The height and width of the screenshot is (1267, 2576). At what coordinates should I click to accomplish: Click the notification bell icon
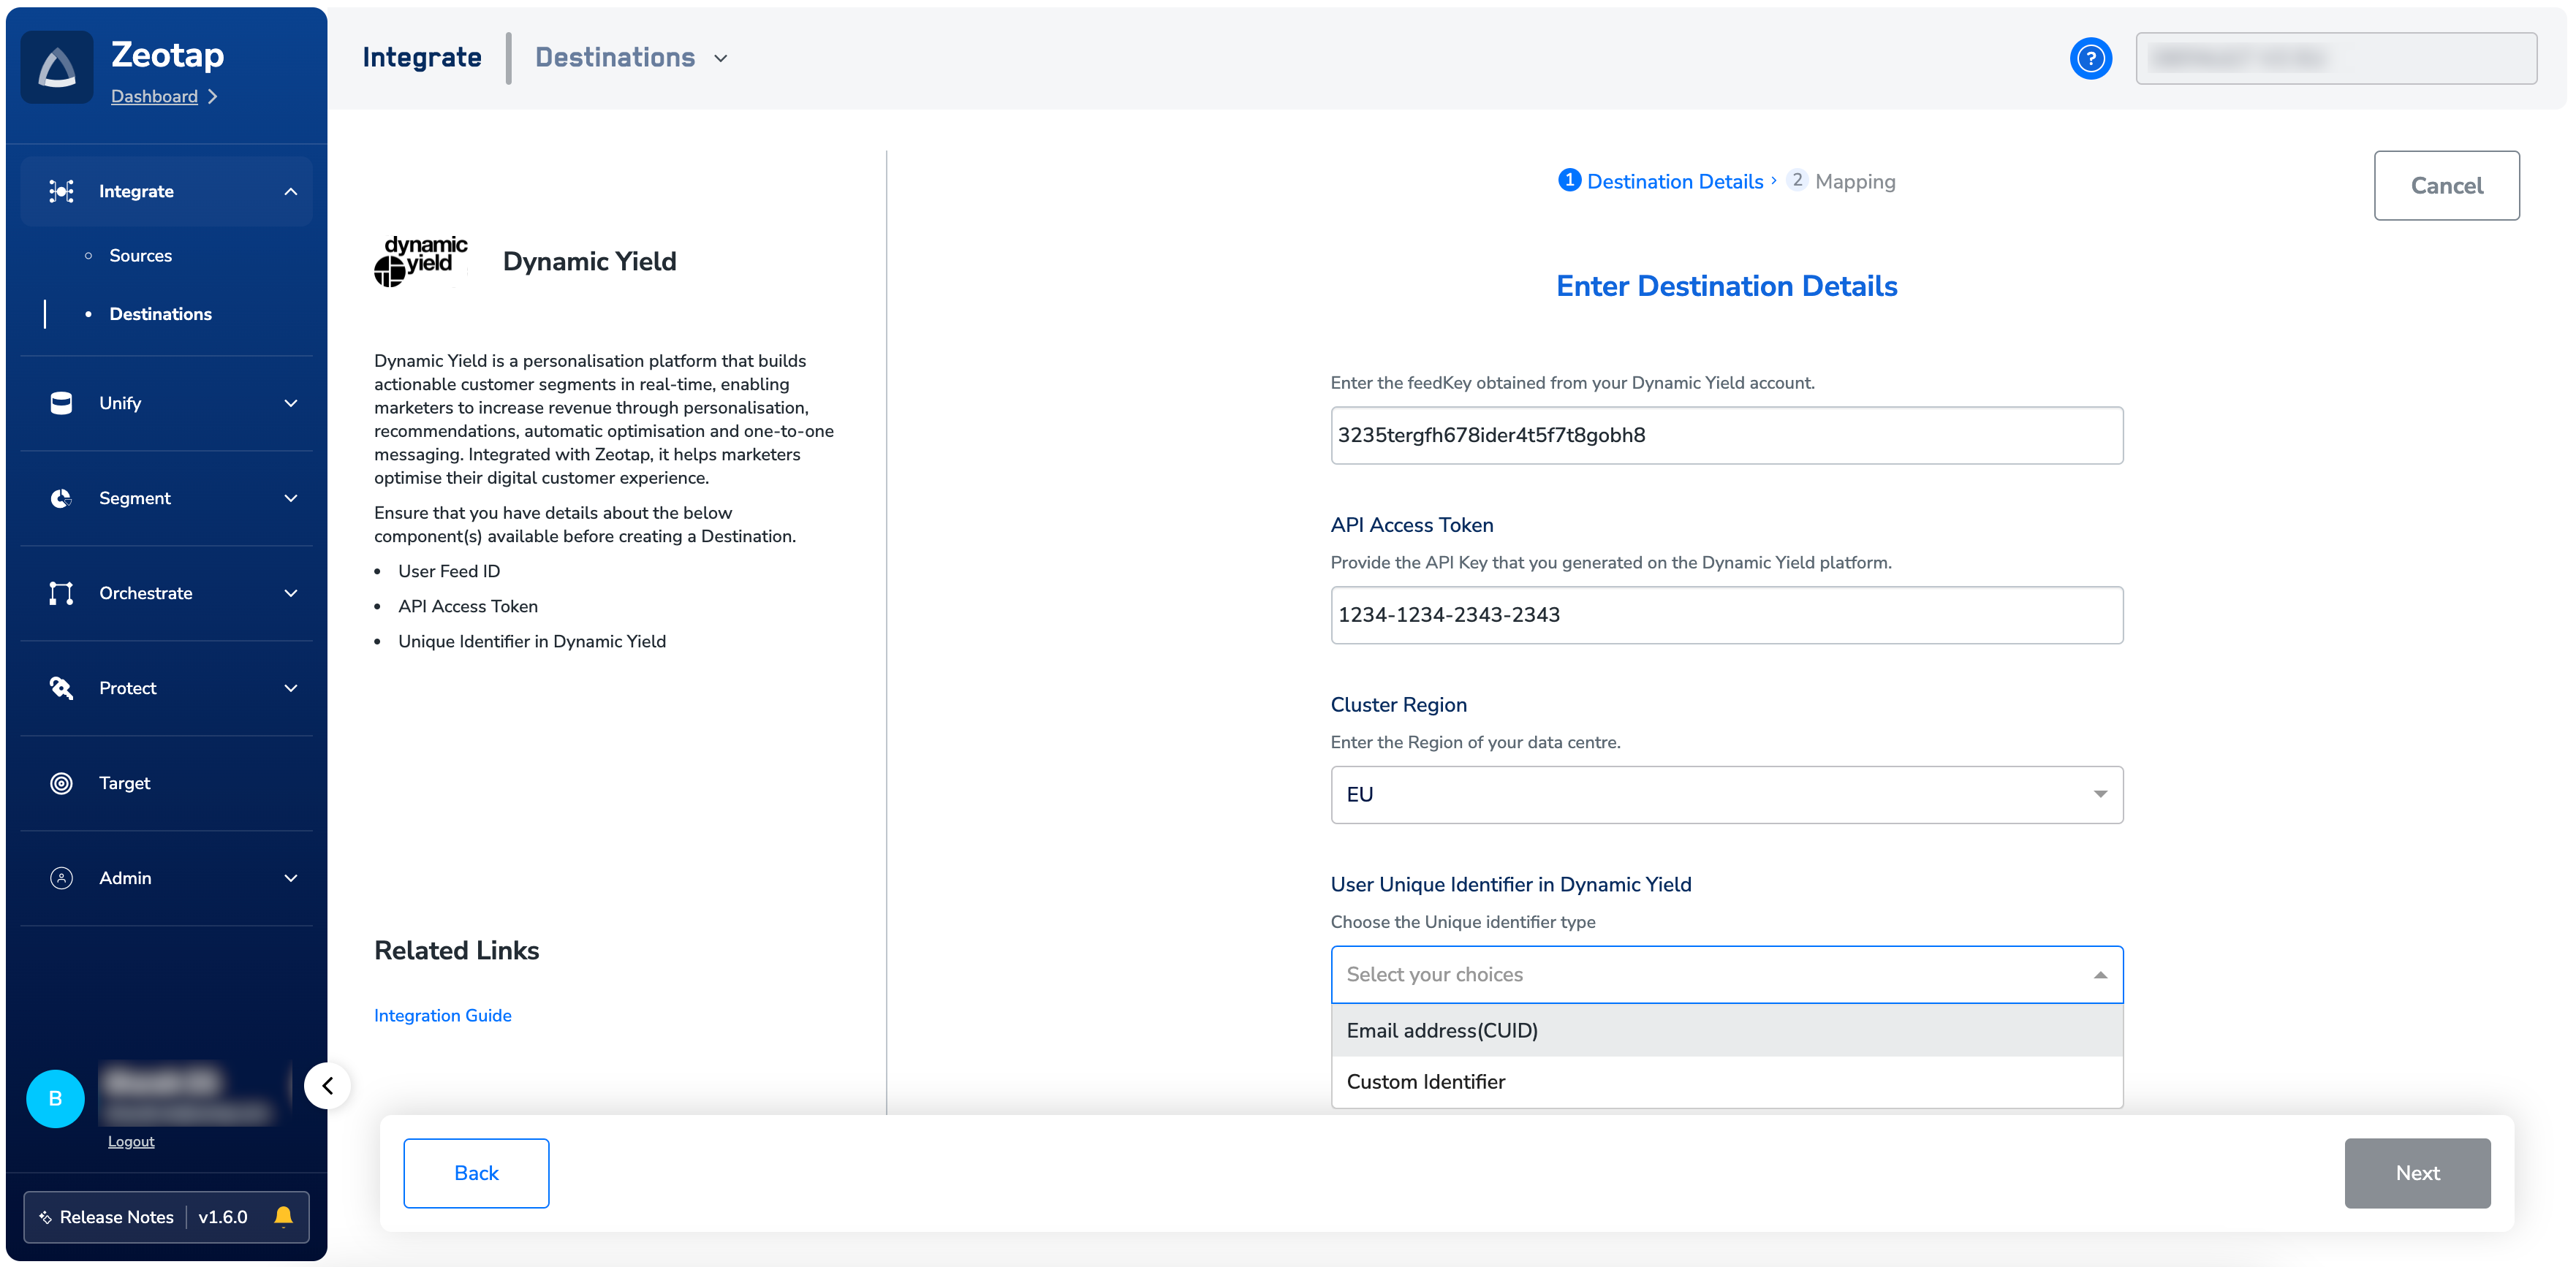[283, 1216]
